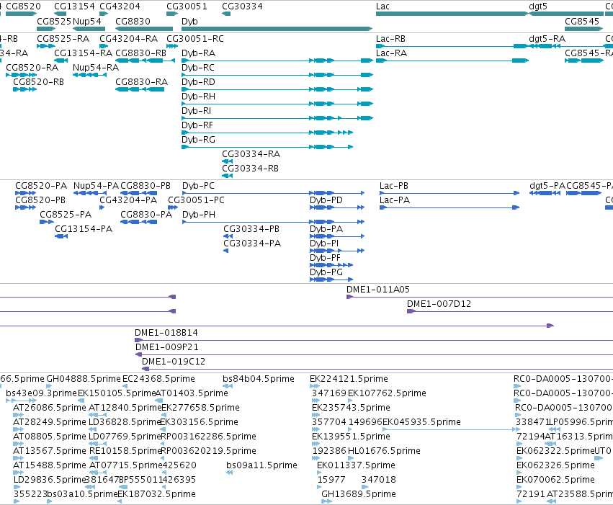Select the Dyb-RC transcript label

click(198, 68)
